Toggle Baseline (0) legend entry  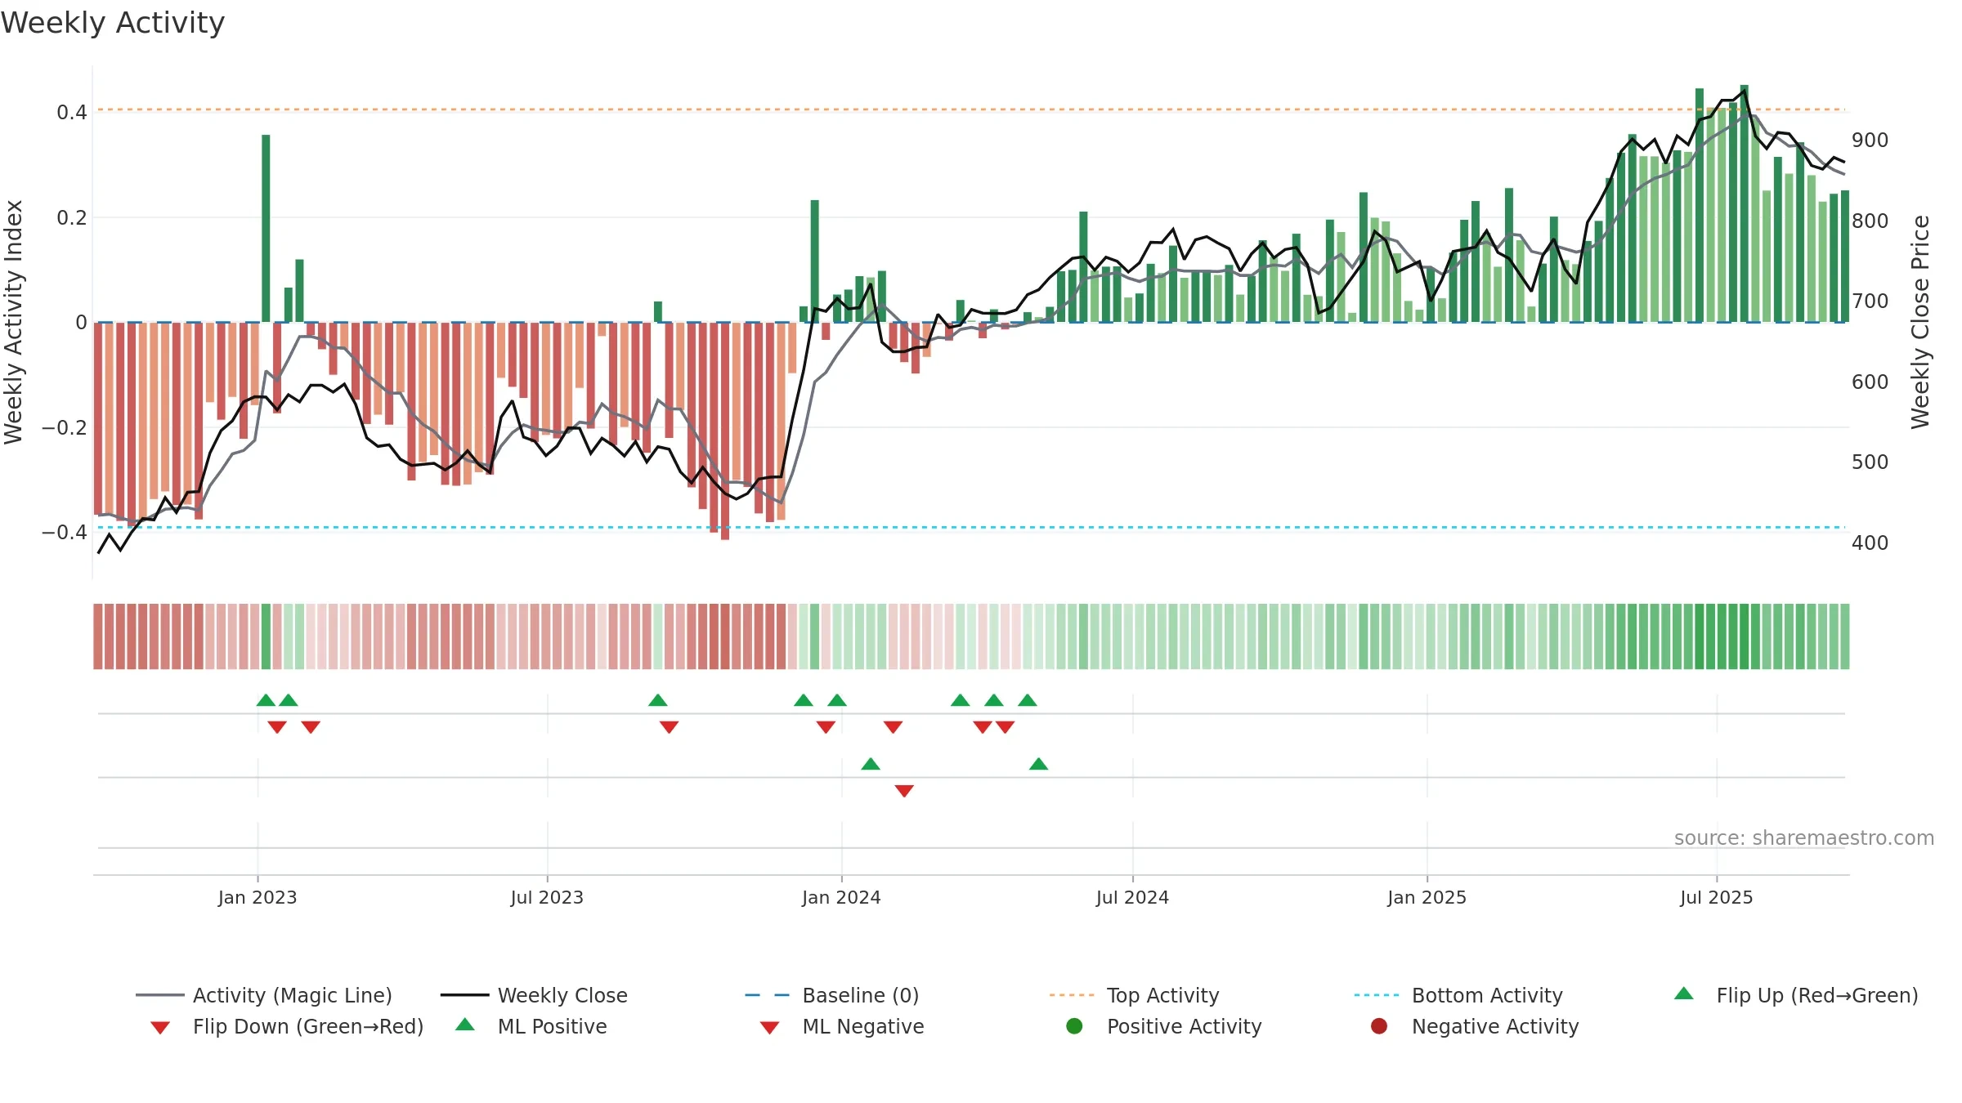point(832,995)
